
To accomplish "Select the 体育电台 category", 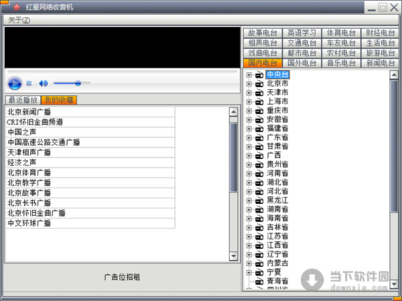I will (341, 33).
